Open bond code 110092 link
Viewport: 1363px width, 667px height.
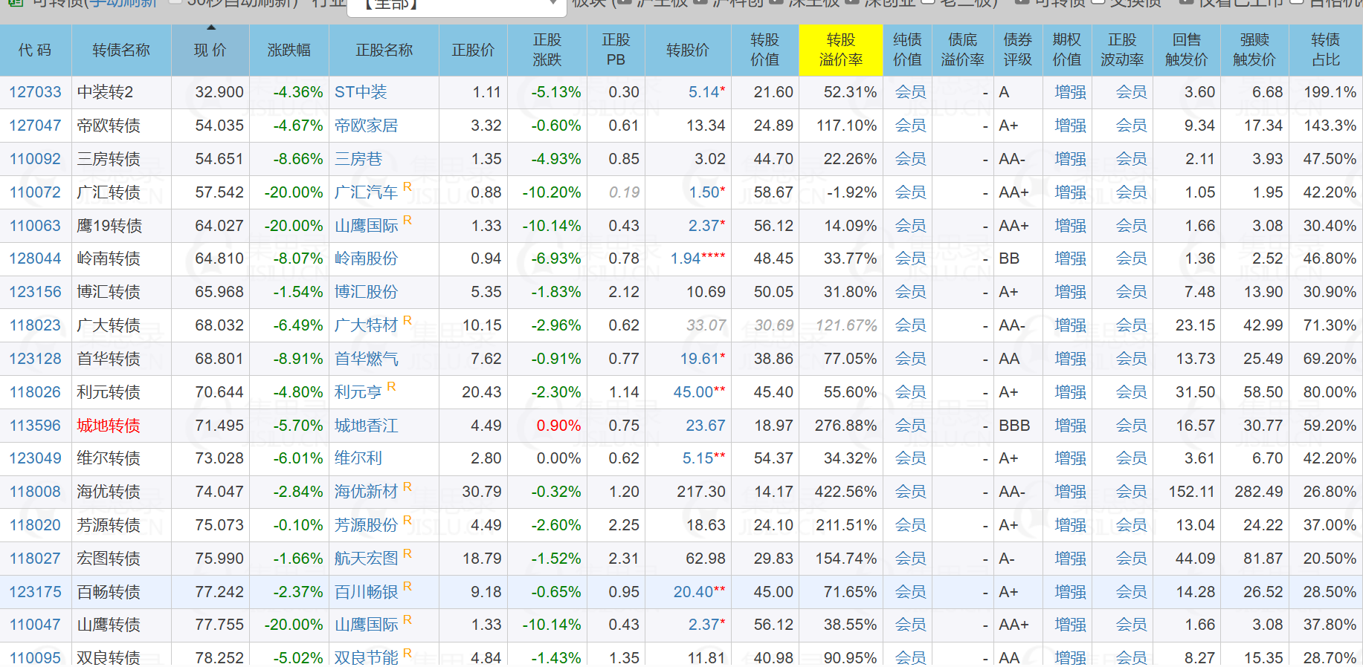pos(35,159)
